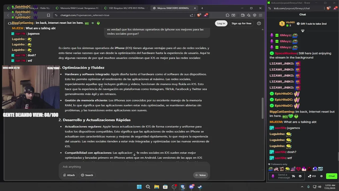The image size is (339, 191).
Task: Open BiggCatGaming's username in Kick chat
Action: point(282,112)
